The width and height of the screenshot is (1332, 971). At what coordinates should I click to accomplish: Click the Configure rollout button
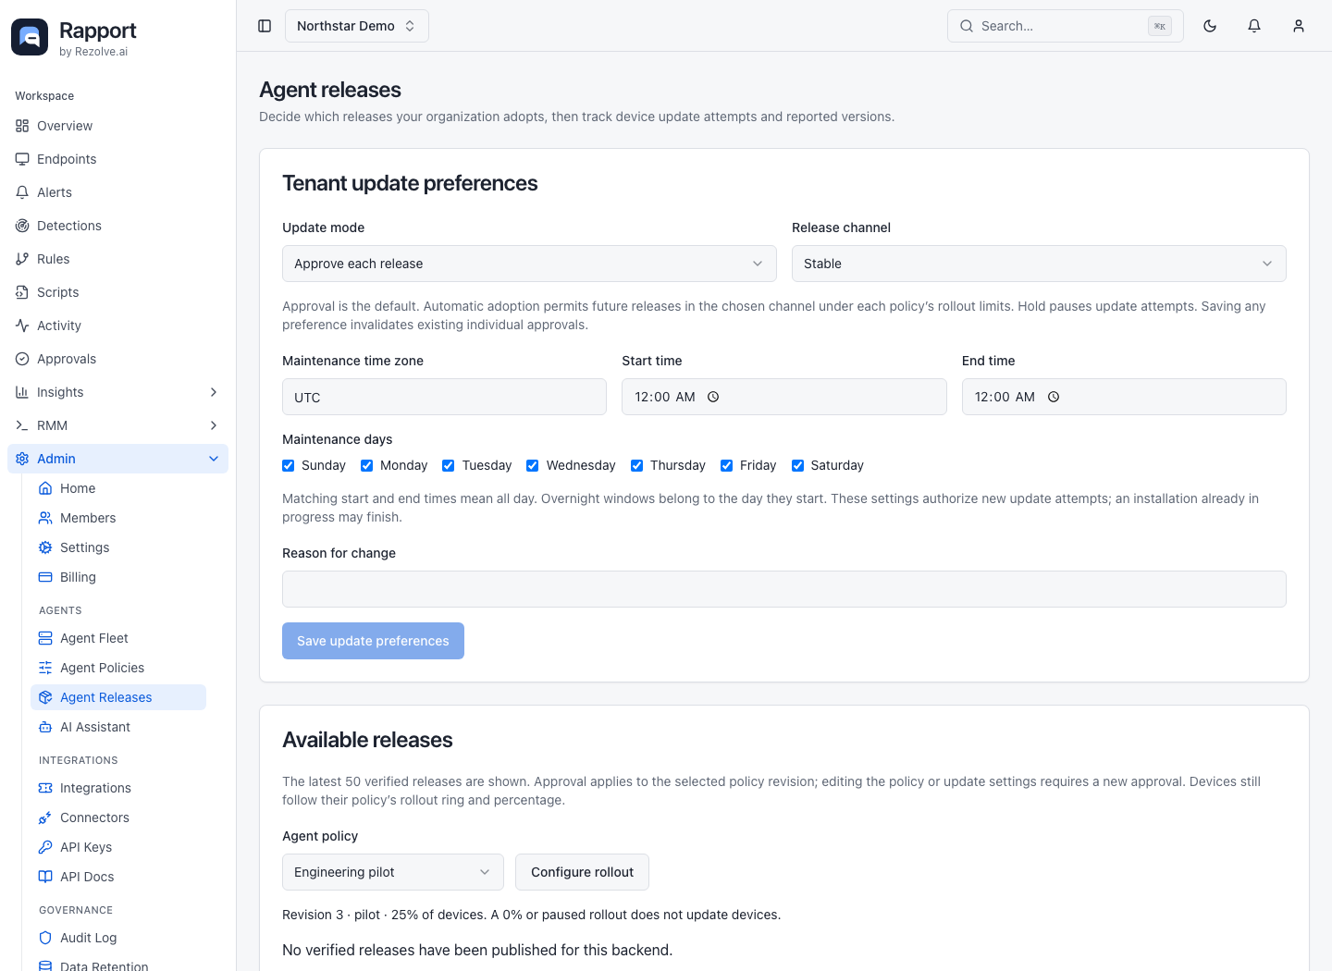582,872
